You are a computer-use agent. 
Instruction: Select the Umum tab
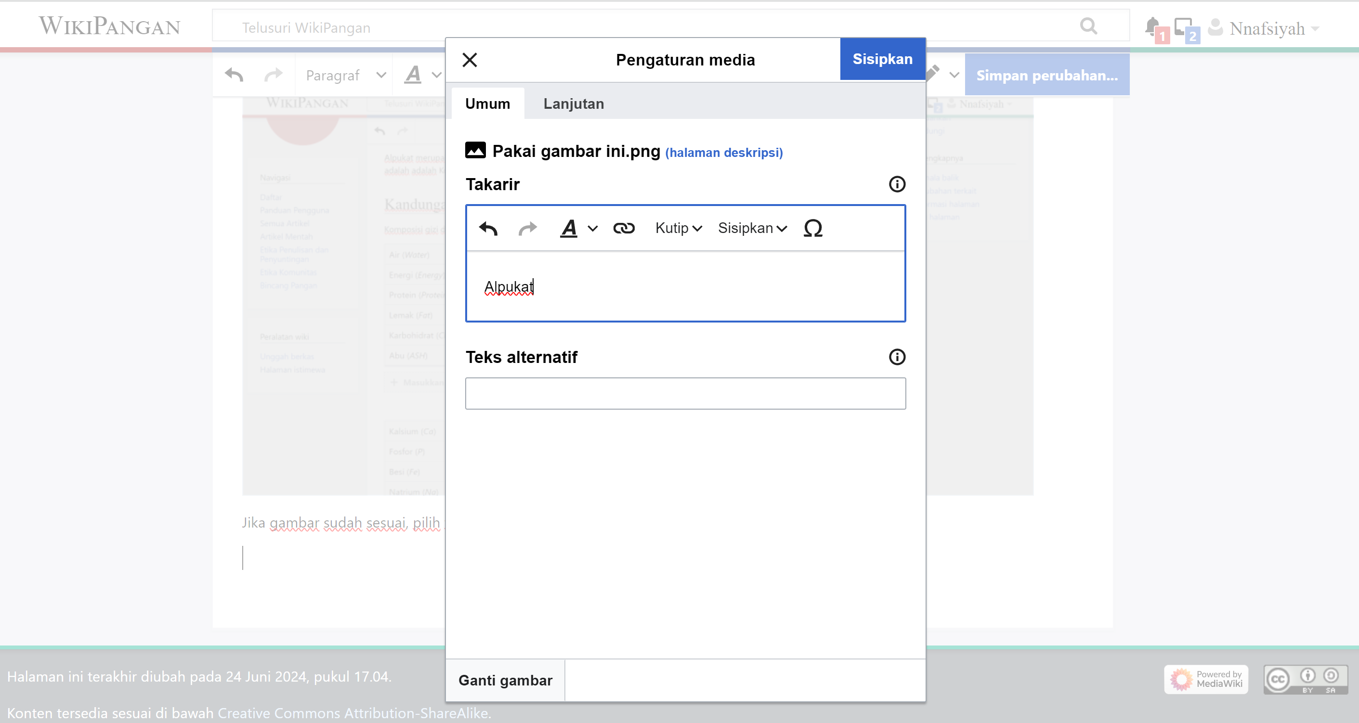(x=487, y=104)
